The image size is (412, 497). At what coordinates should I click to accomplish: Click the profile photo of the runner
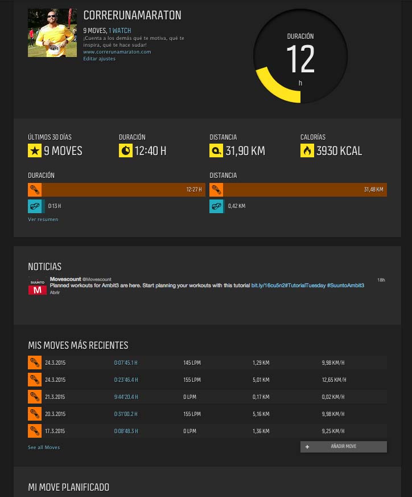(x=52, y=32)
